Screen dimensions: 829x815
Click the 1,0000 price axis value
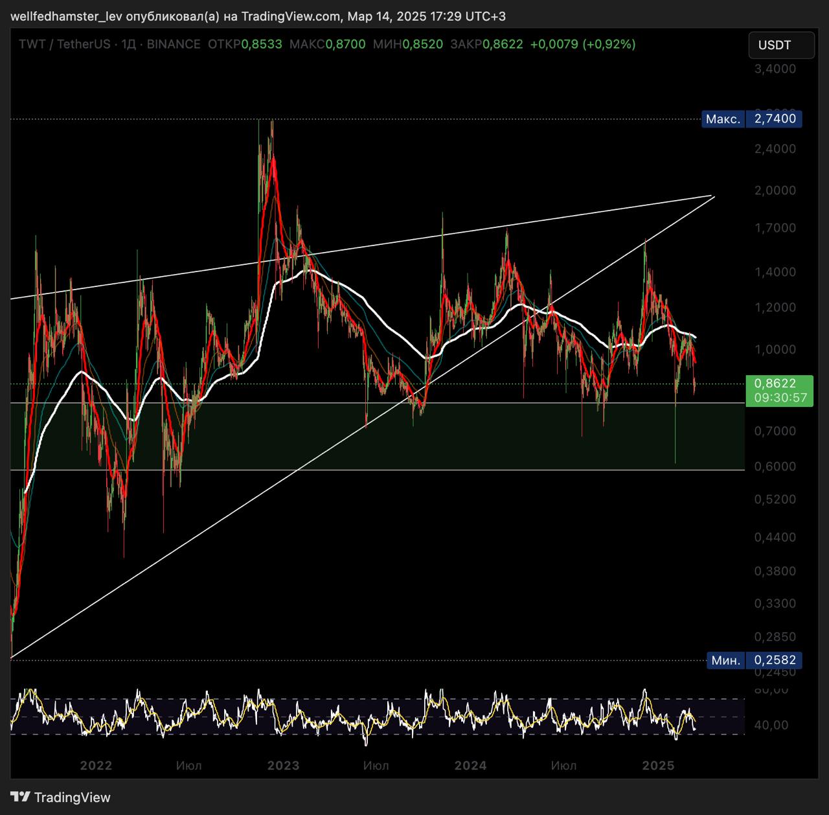tap(775, 349)
